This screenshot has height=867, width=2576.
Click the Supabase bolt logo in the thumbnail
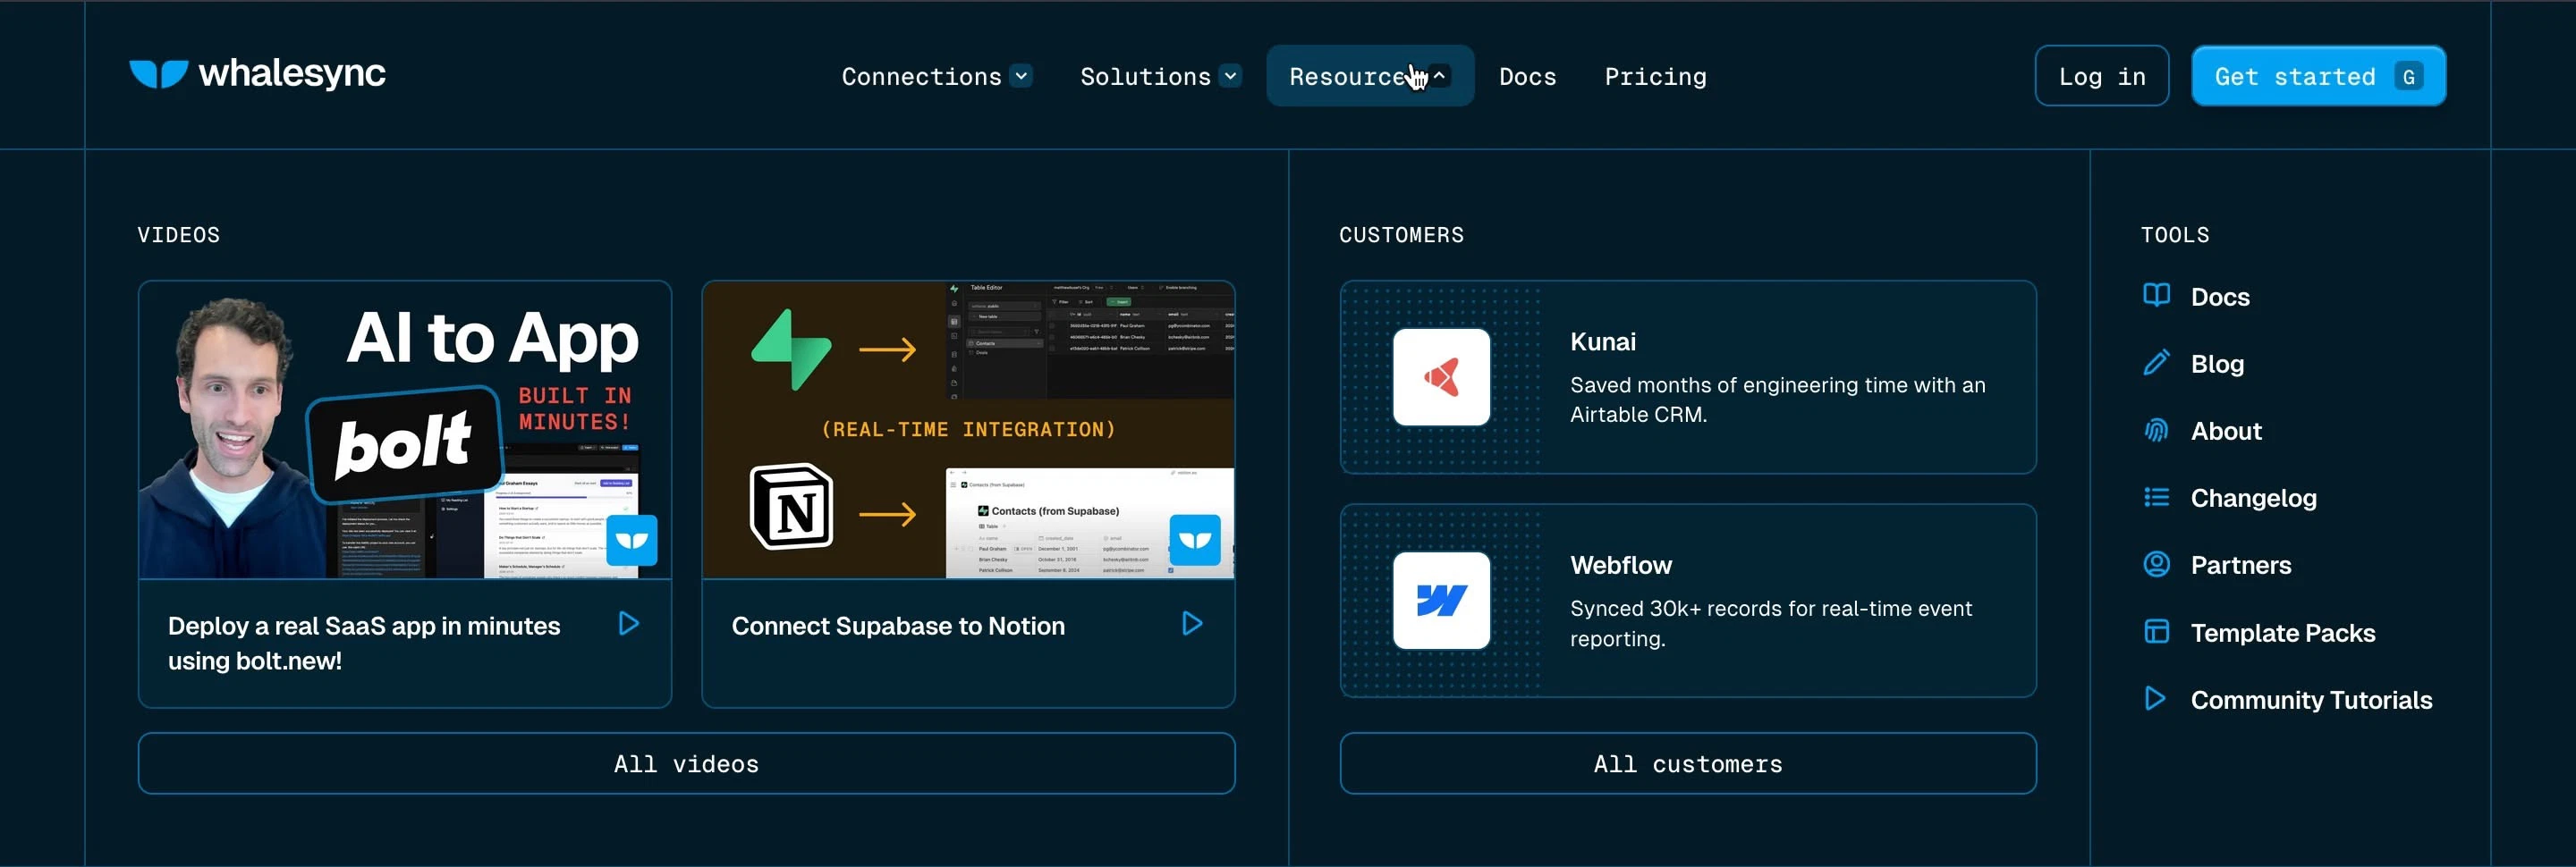coord(791,349)
